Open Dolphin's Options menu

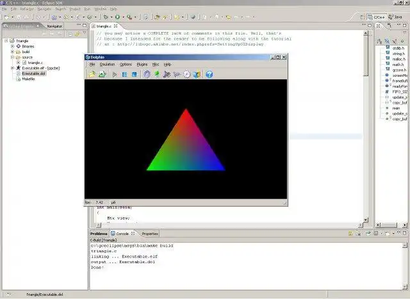pos(126,64)
